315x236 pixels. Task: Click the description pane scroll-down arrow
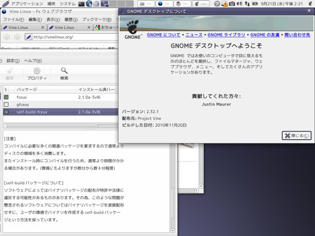pyautogui.click(x=173, y=230)
